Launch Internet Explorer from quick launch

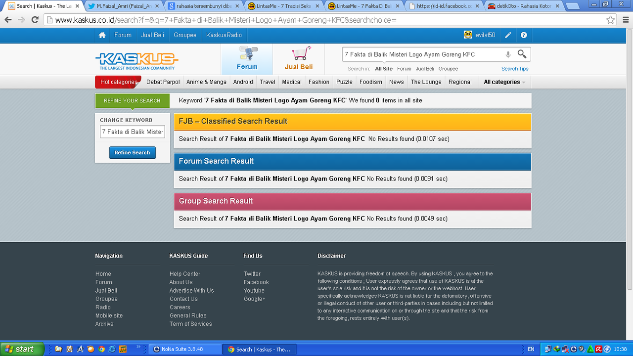pos(112,349)
